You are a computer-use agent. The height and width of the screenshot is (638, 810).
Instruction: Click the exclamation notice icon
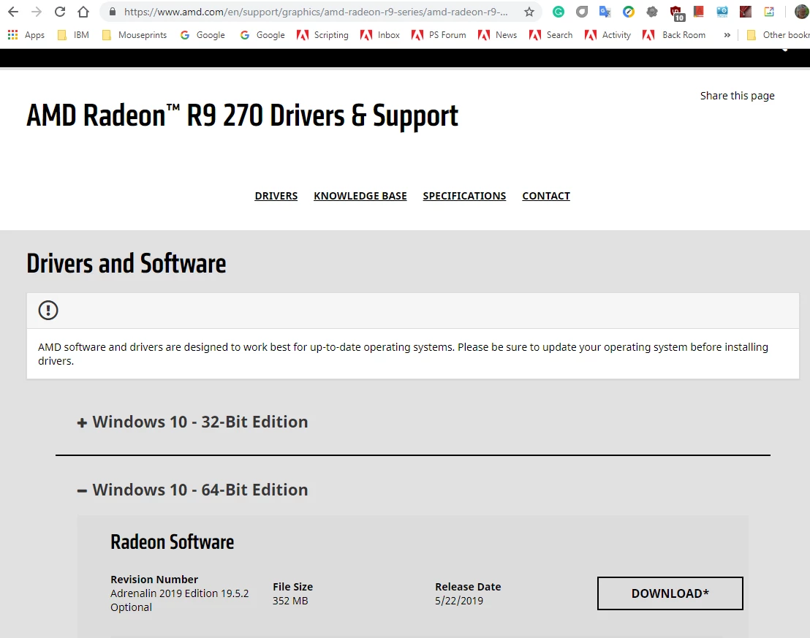[x=48, y=311]
